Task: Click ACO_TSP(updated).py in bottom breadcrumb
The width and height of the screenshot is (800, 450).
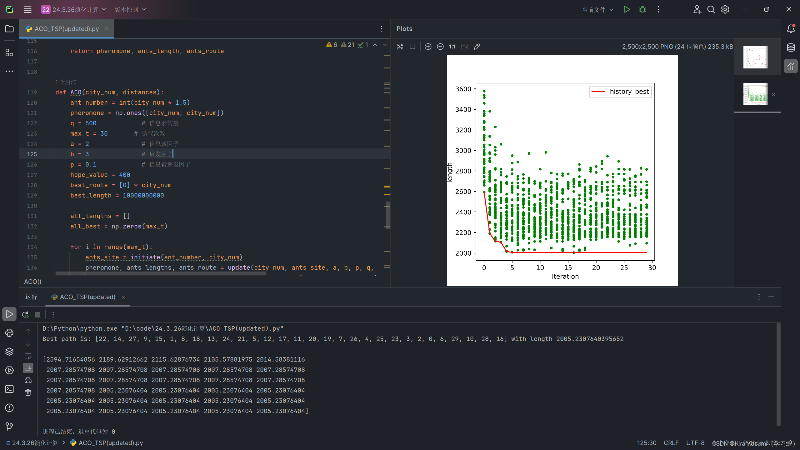Action: coord(111,443)
